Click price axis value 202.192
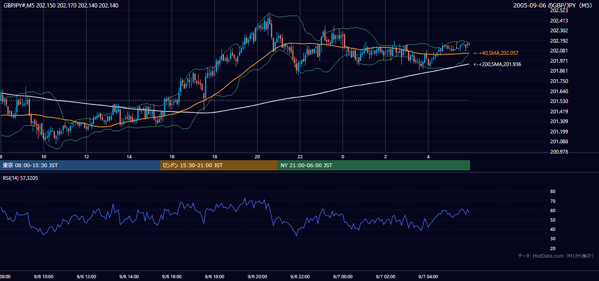 (559, 41)
